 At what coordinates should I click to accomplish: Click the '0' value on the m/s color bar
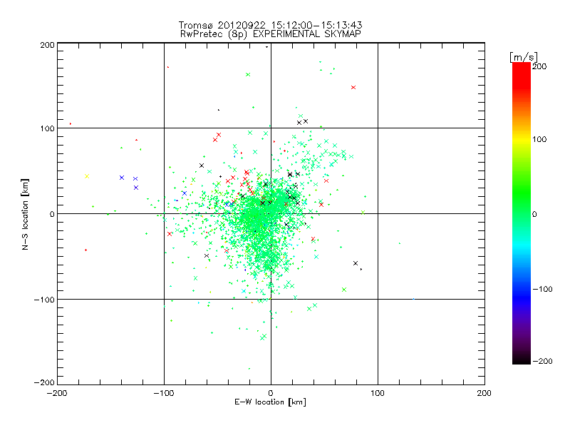[x=534, y=215]
